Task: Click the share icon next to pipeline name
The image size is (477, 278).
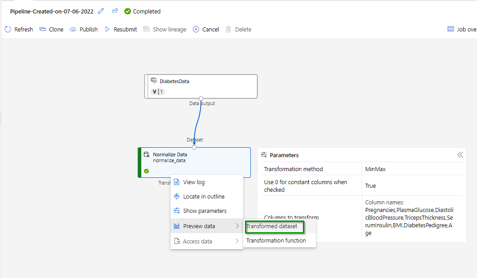Action: (x=115, y=11)
